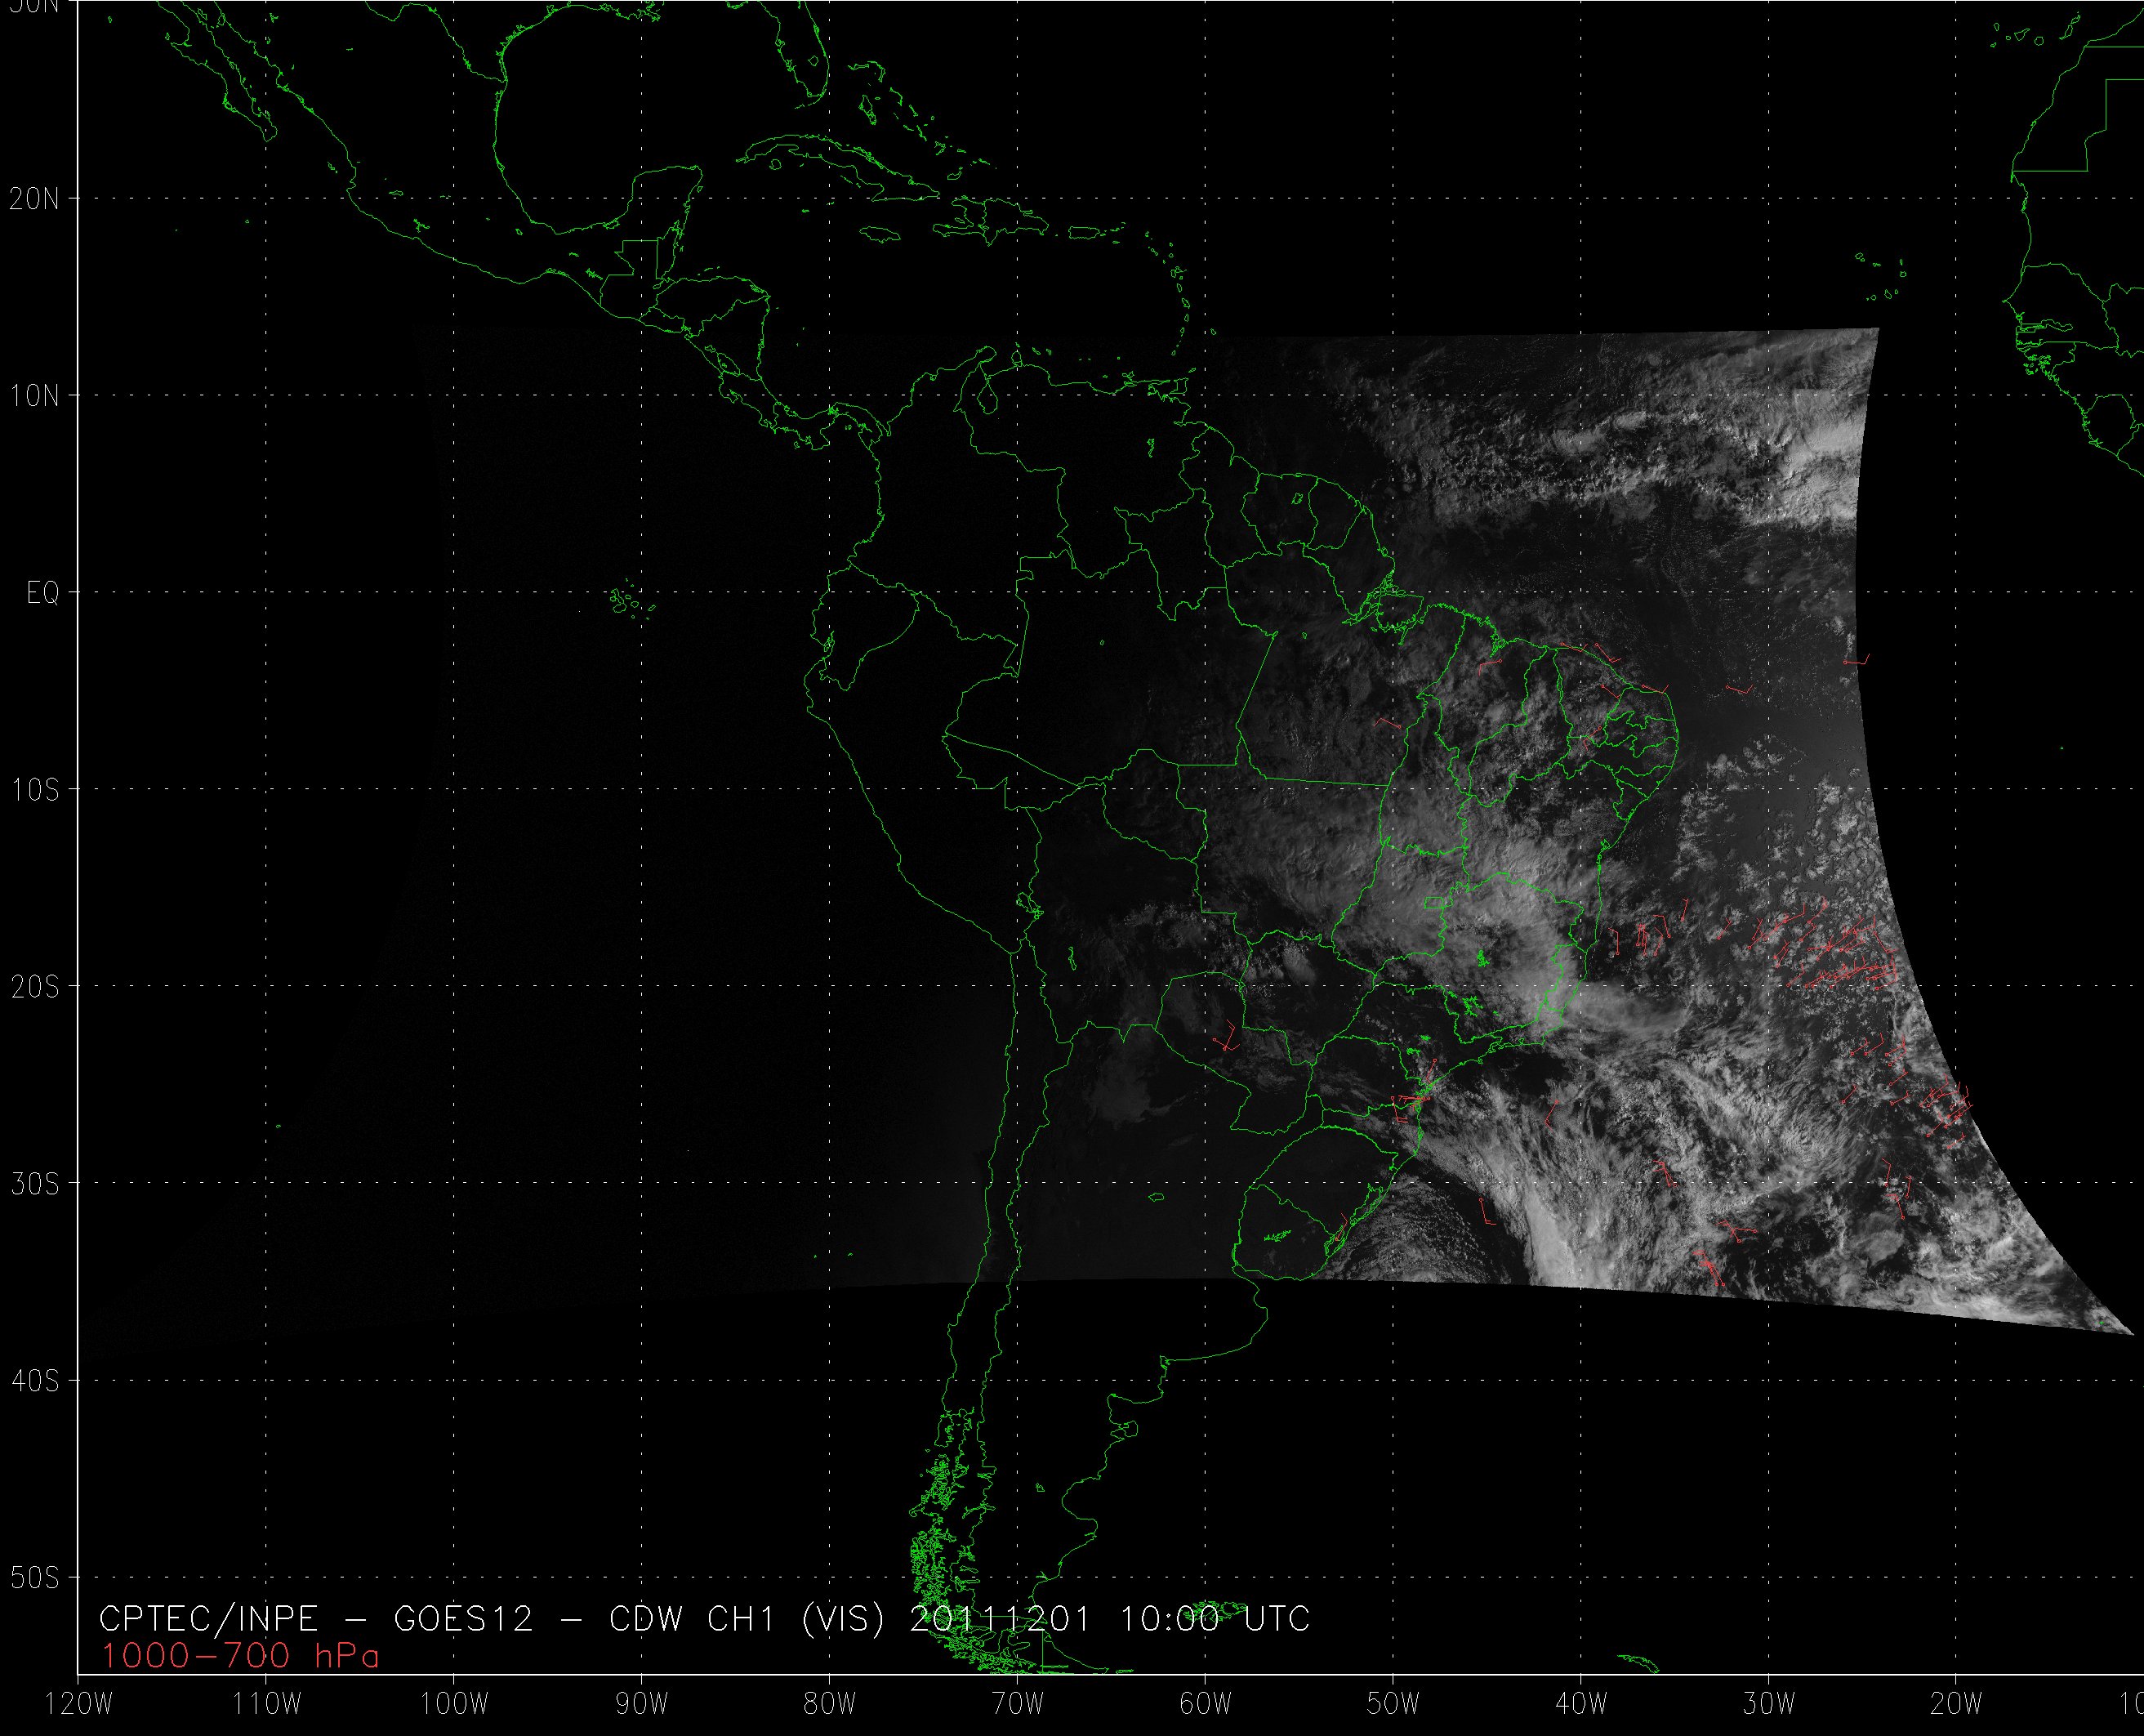Click the red 1000-700 hPa legend text

(x=240, y=1657)
